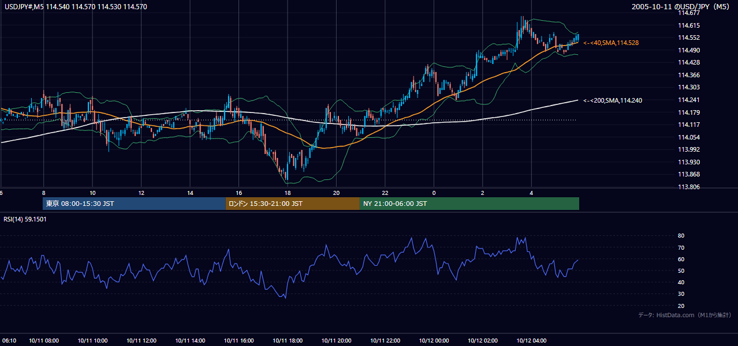
Task: Click hour marker 18 under the price chart
Action: coord(288,193)
